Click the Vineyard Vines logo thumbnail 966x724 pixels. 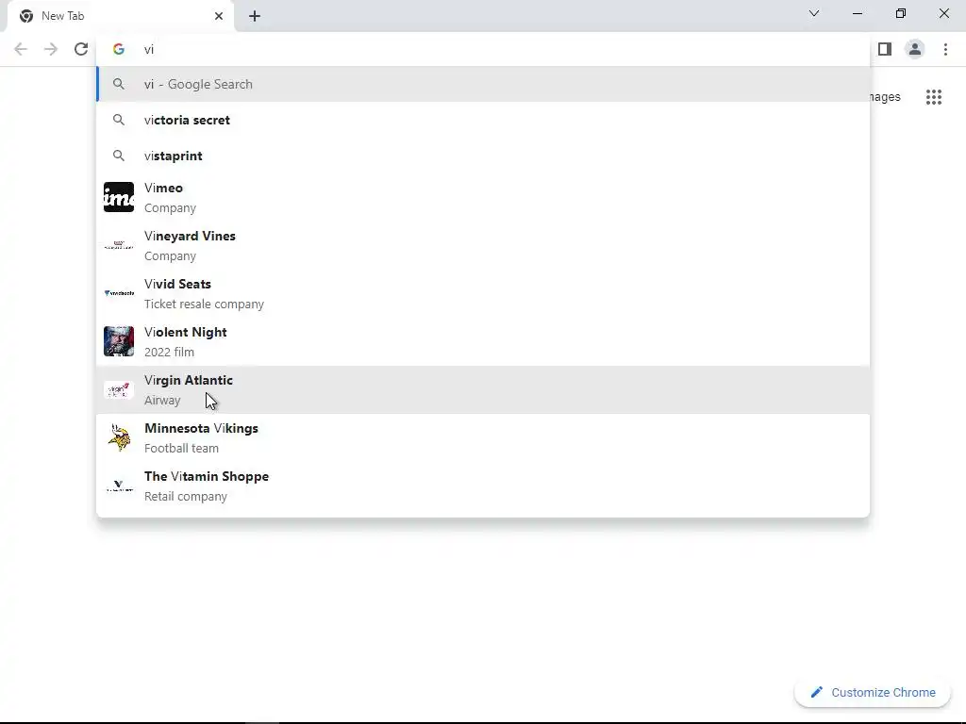point(119,245)
